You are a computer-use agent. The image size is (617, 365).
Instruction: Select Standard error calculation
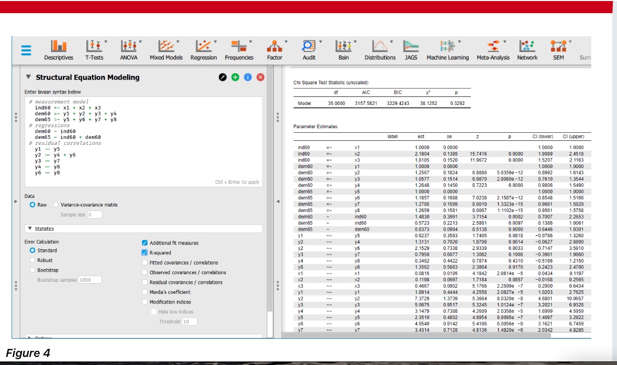pos(33,250)
